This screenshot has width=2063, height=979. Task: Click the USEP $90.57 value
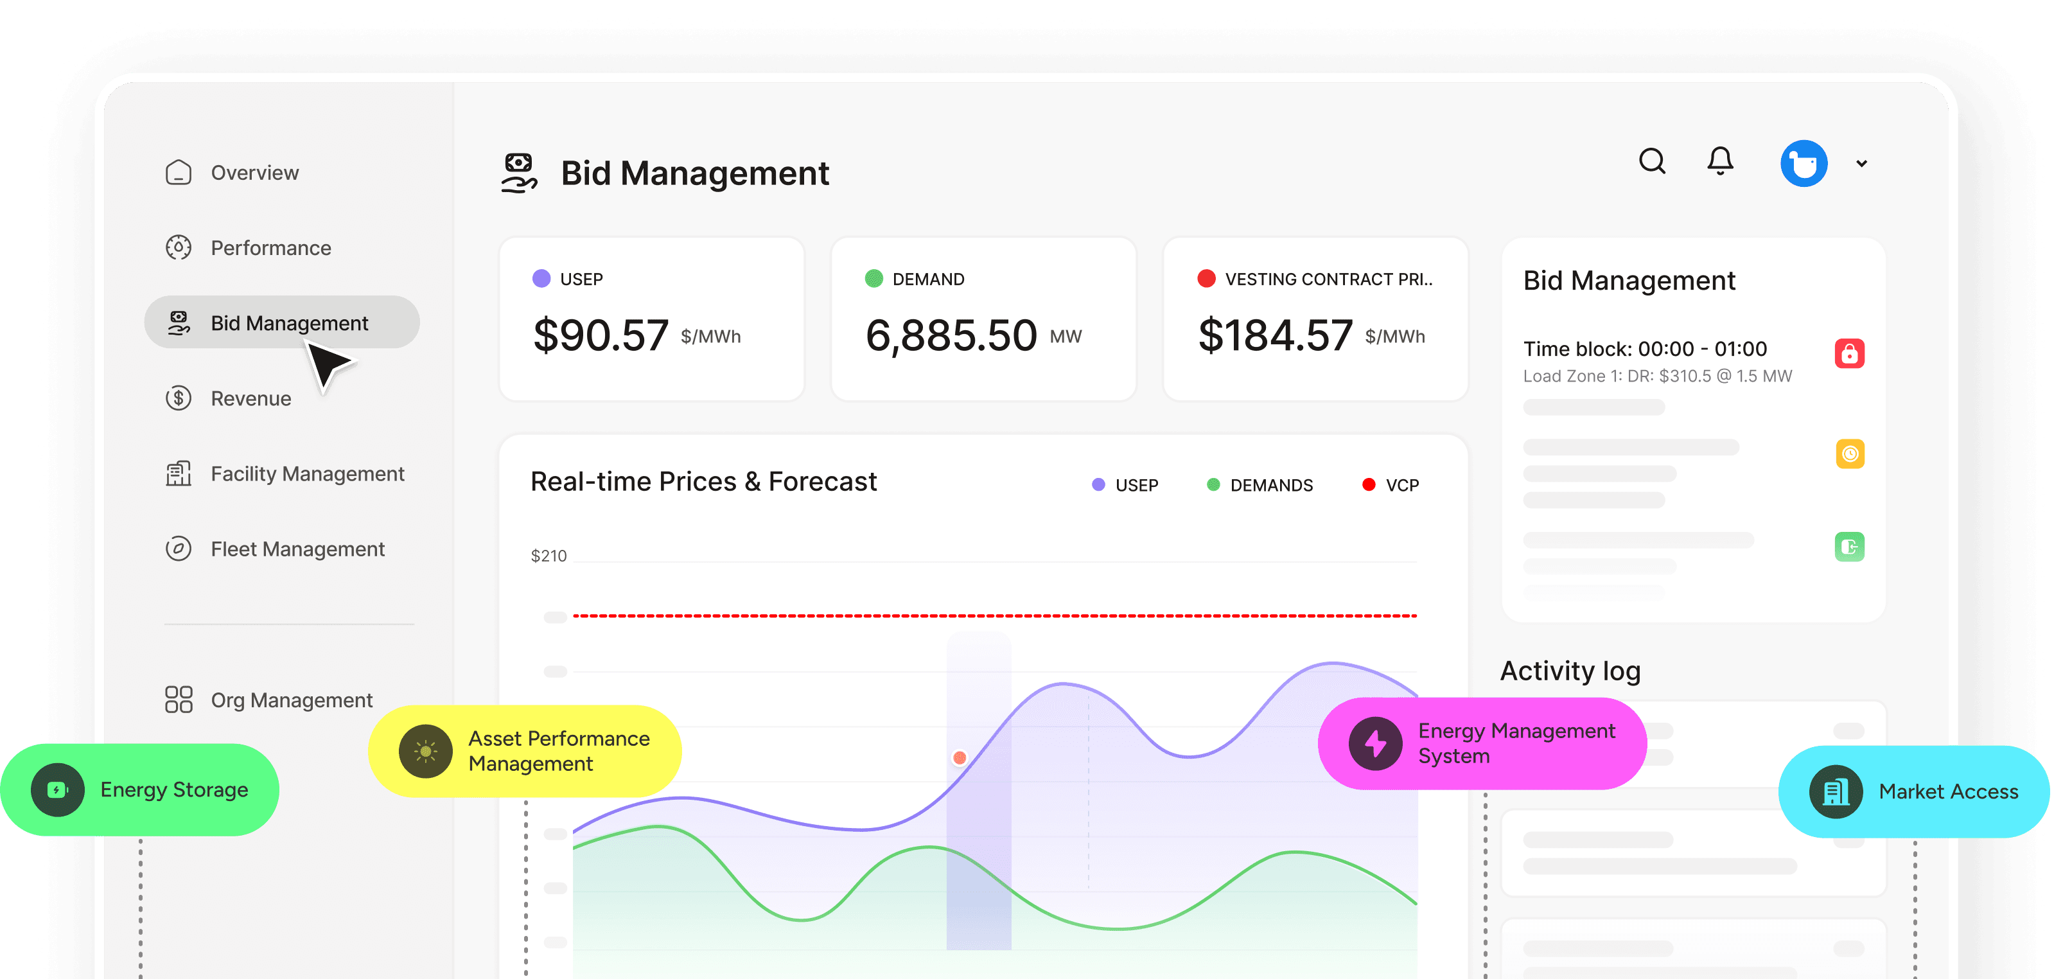point(601,335)
